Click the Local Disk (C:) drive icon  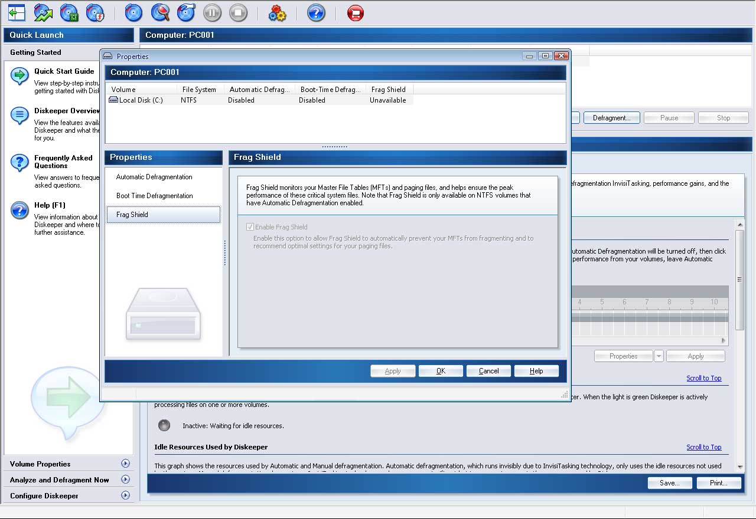coord(113,100)
